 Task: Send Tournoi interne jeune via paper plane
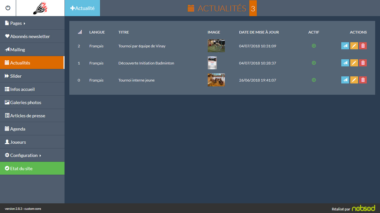(345, 80)
